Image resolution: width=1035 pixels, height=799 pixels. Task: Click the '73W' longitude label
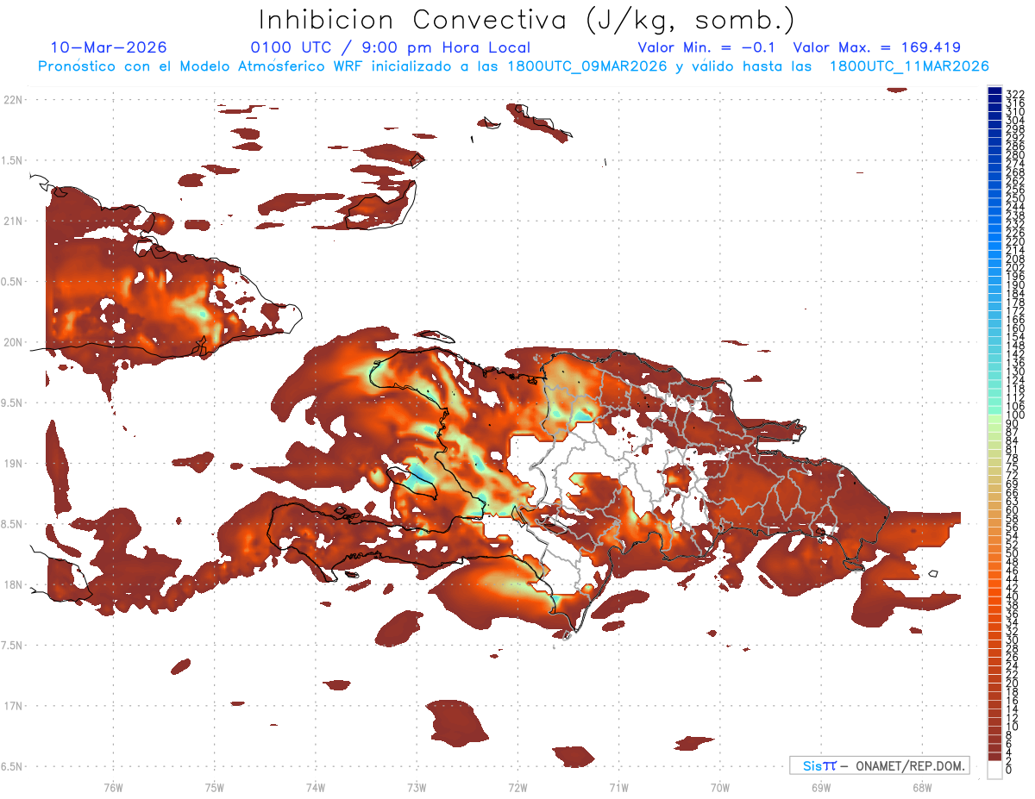[x=417, y=787]
